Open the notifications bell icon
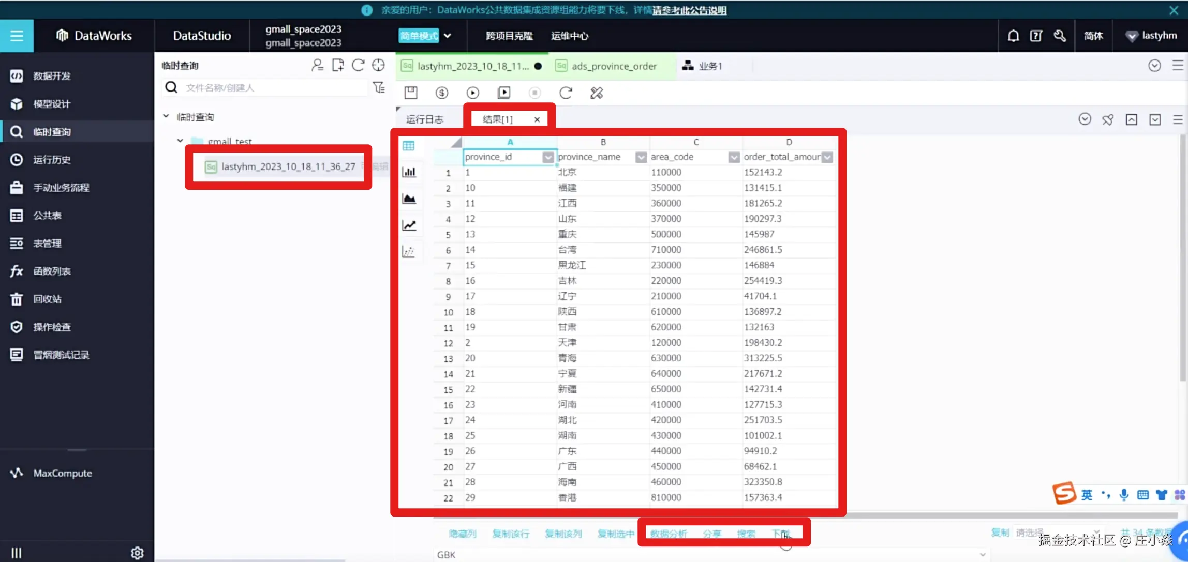Image resolution: width=1188 pixels, height=562 pixels. [1013, 36]
